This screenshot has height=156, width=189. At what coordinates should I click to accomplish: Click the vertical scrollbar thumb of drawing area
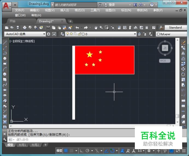[x=177, y=116]
